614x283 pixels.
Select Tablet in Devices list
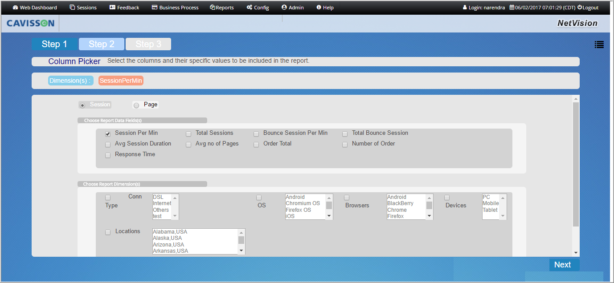491,210
